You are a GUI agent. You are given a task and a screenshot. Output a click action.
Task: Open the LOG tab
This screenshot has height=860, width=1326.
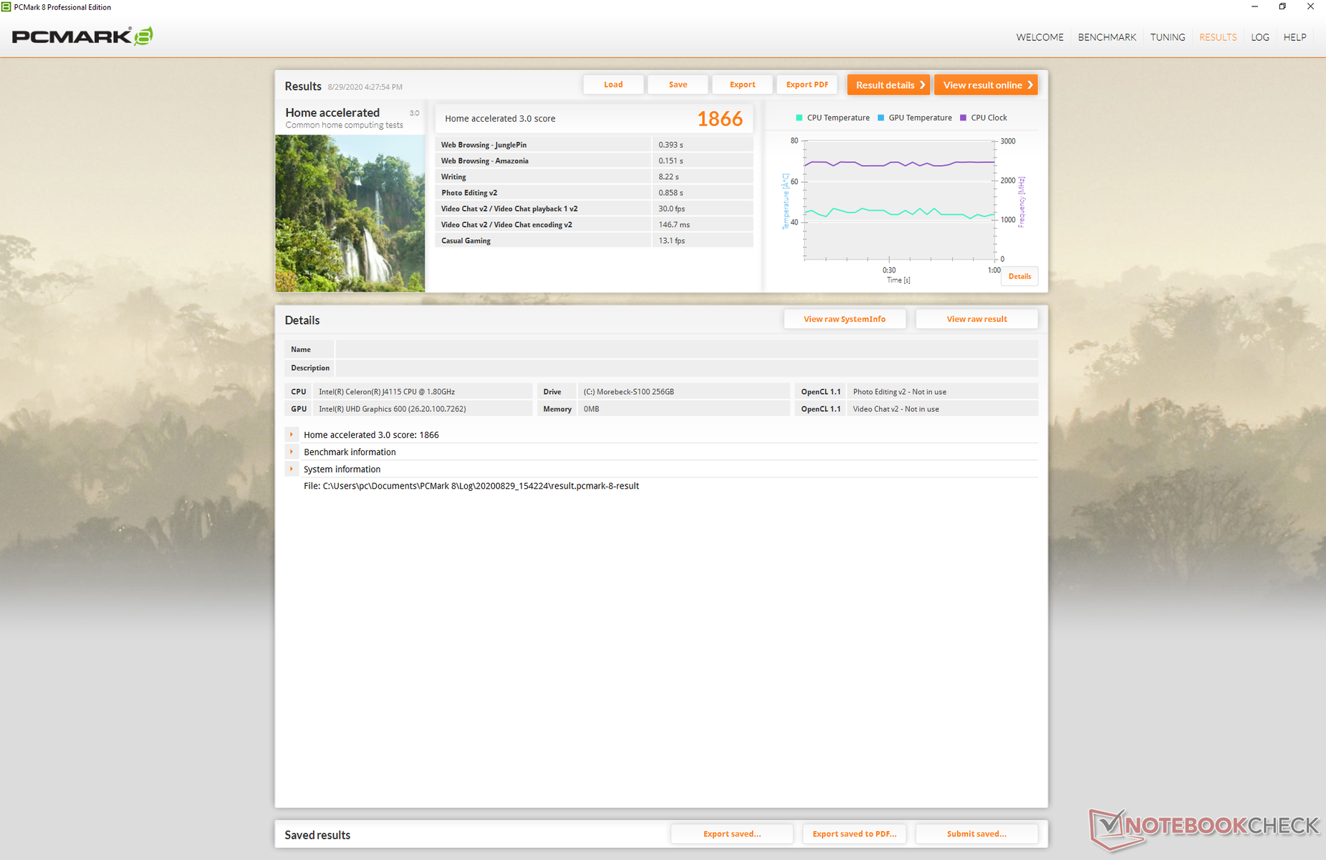(1260, 37)
